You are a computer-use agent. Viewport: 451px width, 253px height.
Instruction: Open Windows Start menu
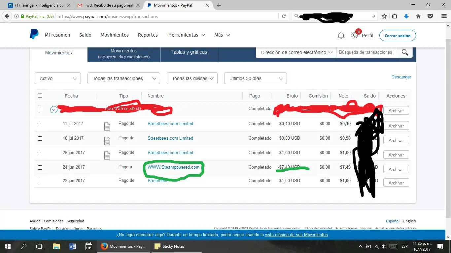[8, 246]
